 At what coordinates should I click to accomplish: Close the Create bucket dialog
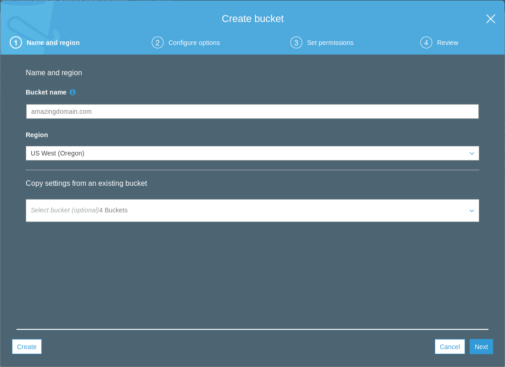(x=490, y=19)
